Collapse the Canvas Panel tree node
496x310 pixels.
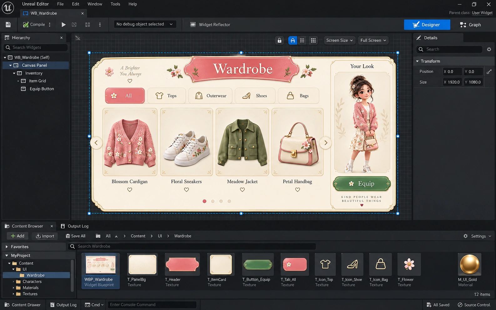(10, 65)
